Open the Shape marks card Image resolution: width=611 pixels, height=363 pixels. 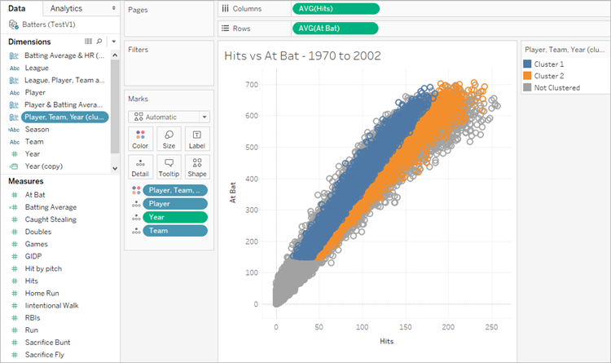197,167
